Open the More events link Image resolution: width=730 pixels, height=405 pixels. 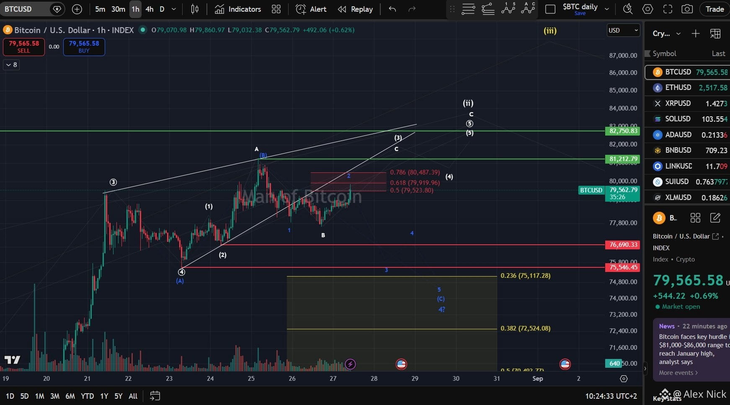tap(678, 373)
